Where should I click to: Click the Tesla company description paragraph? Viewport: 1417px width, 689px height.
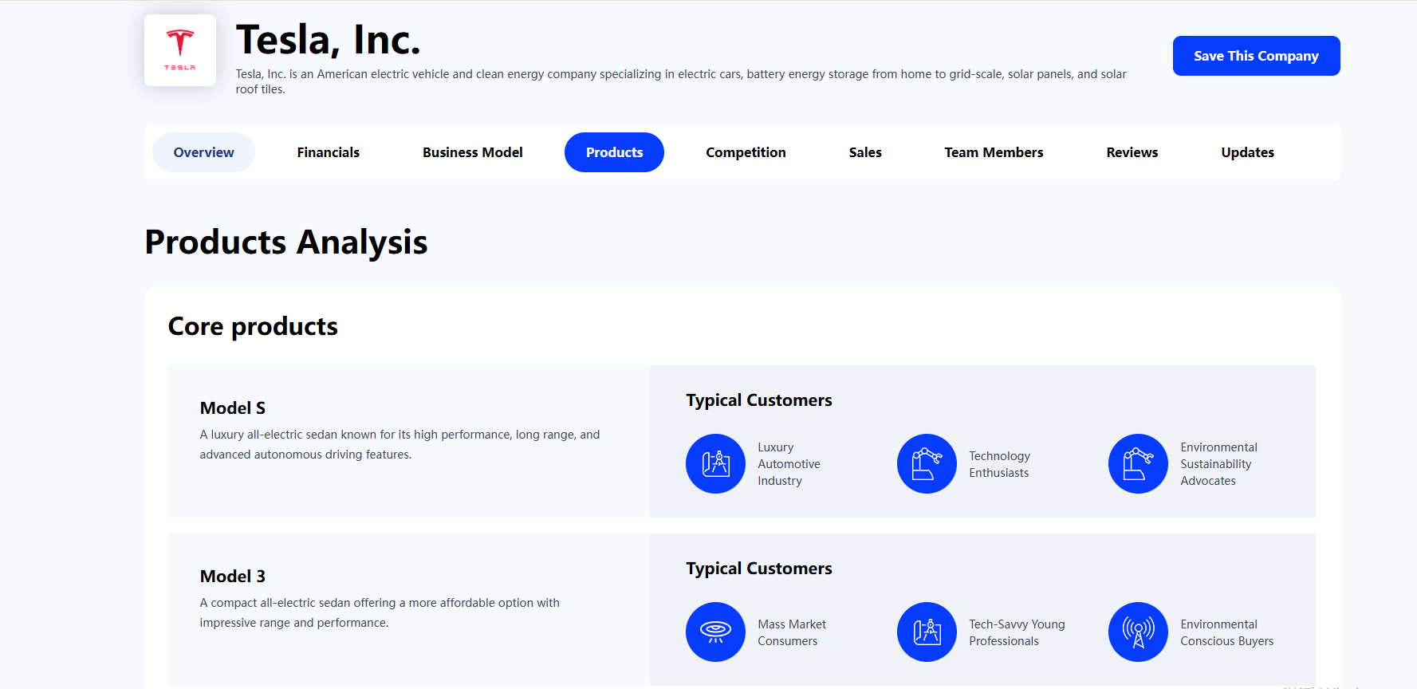coord(681,81)
